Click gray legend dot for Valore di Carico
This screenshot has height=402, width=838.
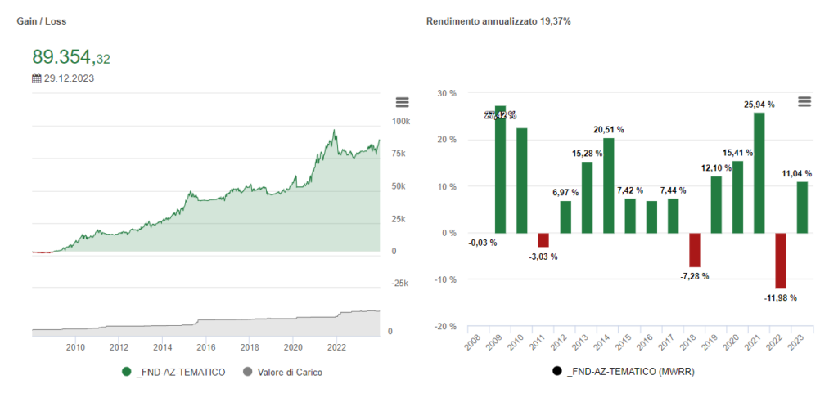248,372
